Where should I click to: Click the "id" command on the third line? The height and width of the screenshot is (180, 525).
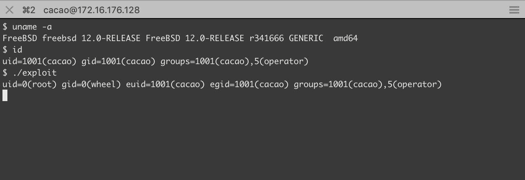click(x=17, y=50)
